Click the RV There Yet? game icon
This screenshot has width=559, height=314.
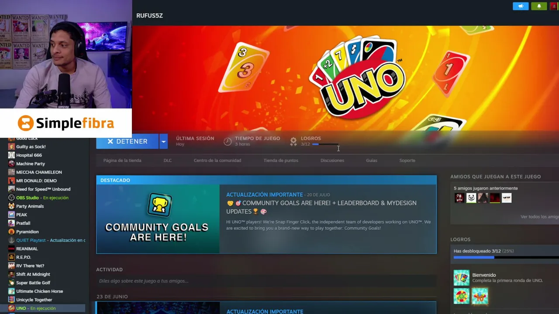(11, 266)
